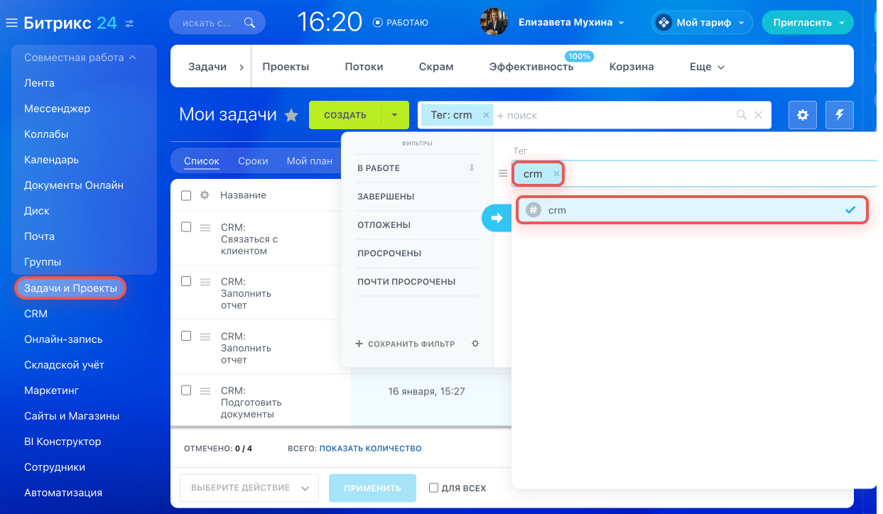Click the star icon next to Мои задачи
883x514 pixels.
tap(291, 116)
